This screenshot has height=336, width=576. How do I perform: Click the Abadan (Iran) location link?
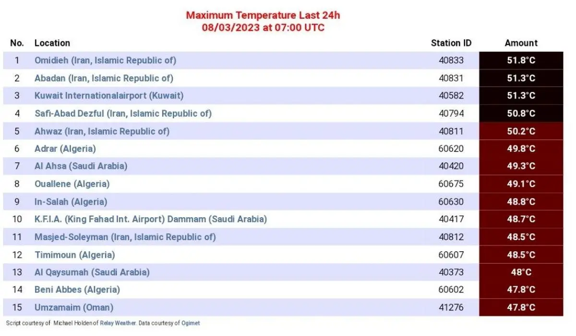pos(104,78)
